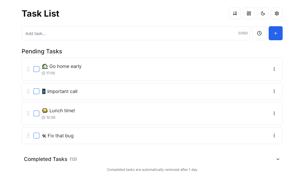Open the options menu for 'Fix that bug'

click(274, 136)
